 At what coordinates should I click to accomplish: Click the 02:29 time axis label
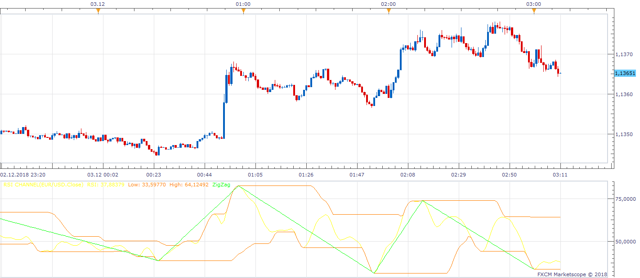click(x=459, y=174)
